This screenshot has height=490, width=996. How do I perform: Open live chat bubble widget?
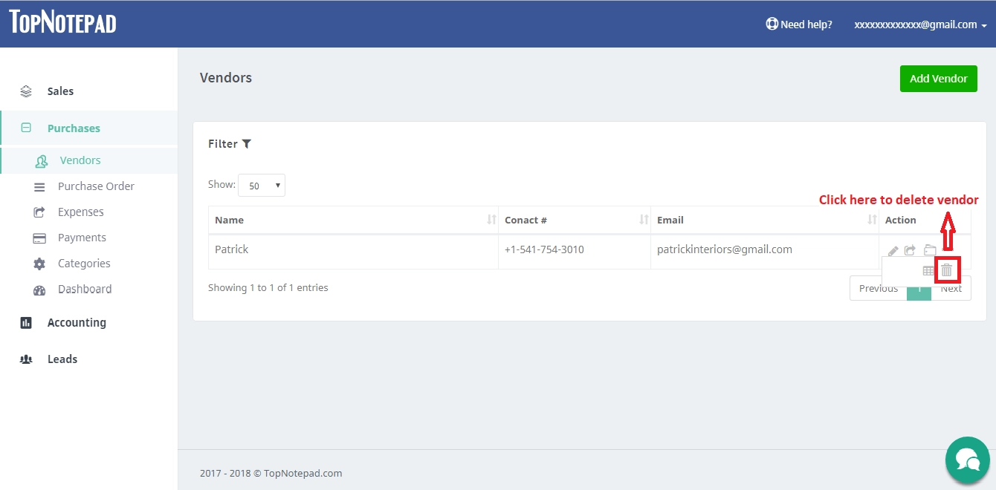(x=967, y=459)
